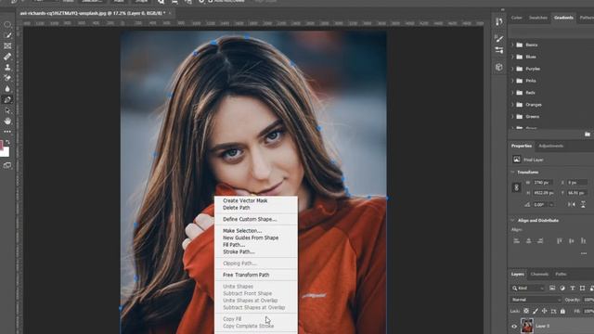
Task: Select the Pen tool in toolbar
Action: point(7,99)
